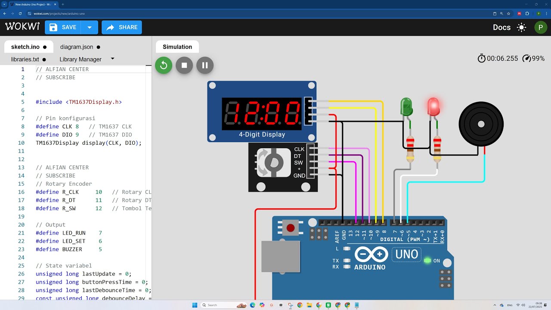The height and width of the screenshot is (310, 551).
Task: Click the performance speedometer icon
Action: [526, 59]
